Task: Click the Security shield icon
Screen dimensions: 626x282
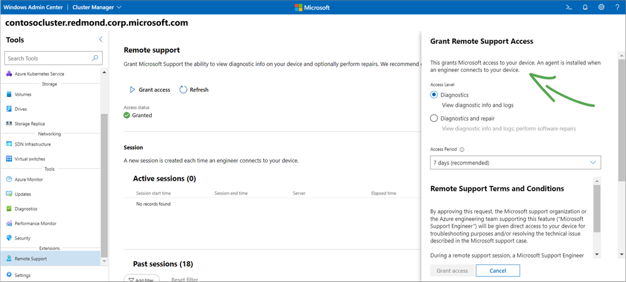Action: pyautogui.click(x=9, y=238)
